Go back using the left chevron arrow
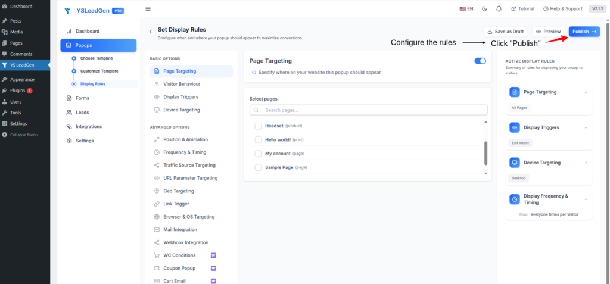Viewport: 610px width, 284px height. click(x=151, y=32)
